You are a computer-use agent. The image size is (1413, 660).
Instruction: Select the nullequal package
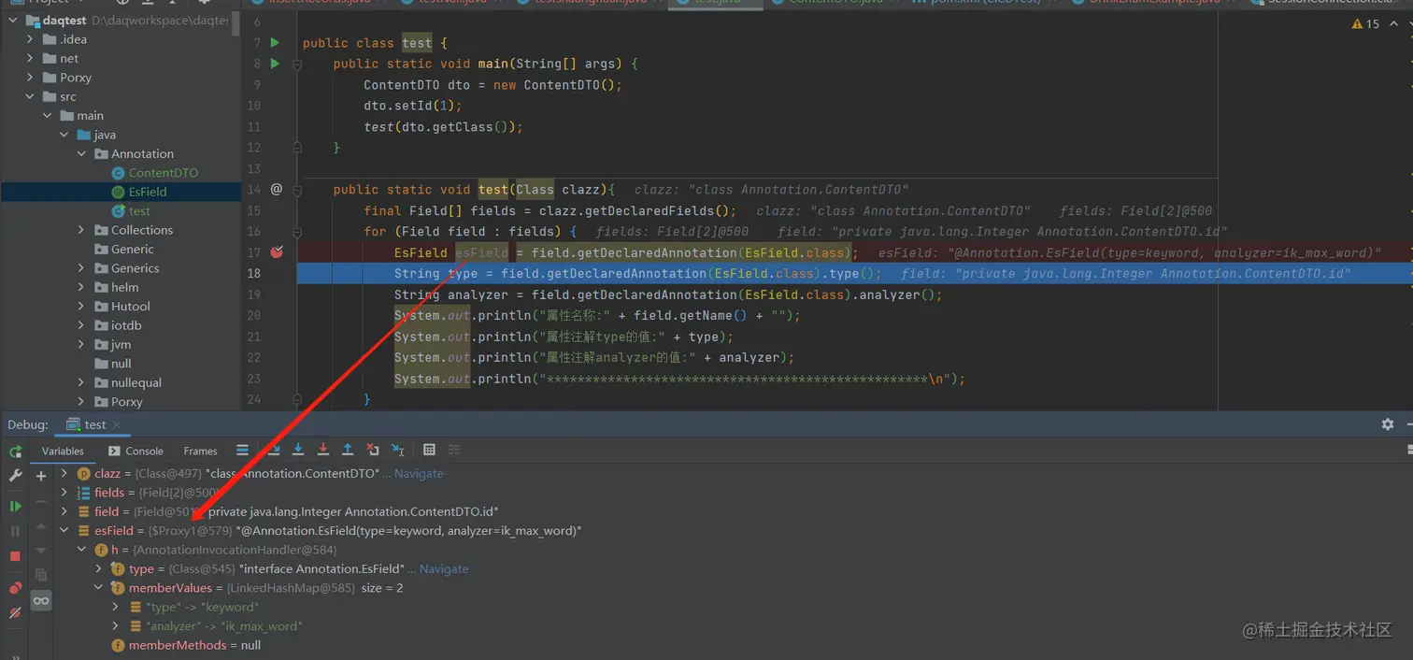pos(128,383)
